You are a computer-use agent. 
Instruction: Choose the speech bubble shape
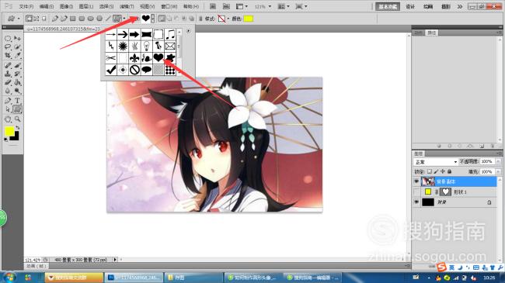147,70
